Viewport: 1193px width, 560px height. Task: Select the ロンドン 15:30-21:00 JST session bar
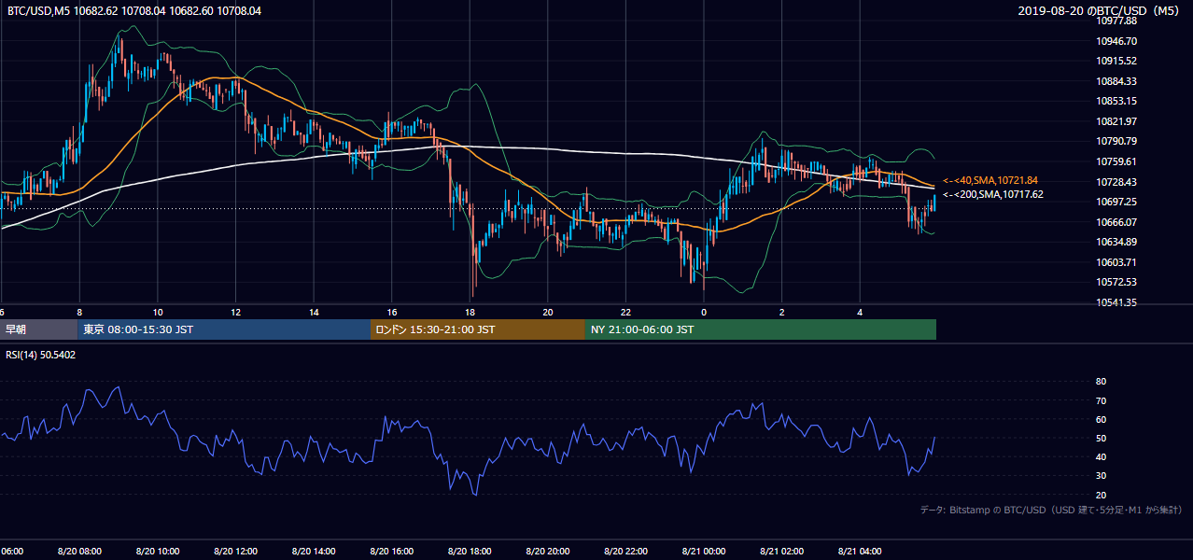(x=478, y=329)
